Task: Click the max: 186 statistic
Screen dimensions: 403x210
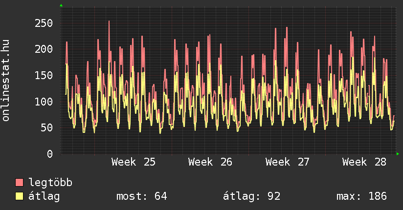Action: [361, 196]
